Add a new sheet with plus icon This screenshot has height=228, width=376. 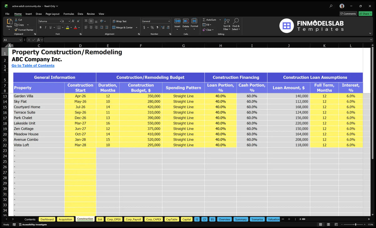pyautogui.click(x=289, y=219)
